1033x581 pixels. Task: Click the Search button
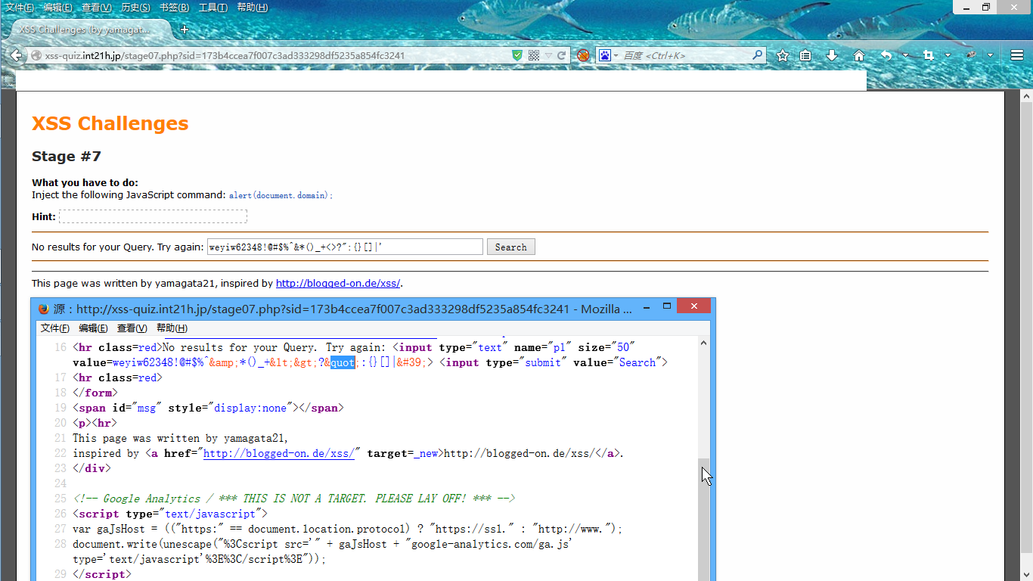click(x=511, y=247)
